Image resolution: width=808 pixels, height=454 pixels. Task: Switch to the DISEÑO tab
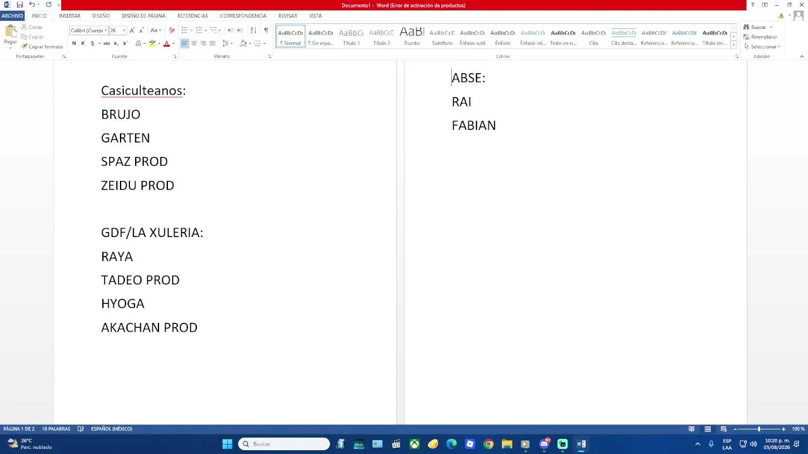[x=101, y=16]
